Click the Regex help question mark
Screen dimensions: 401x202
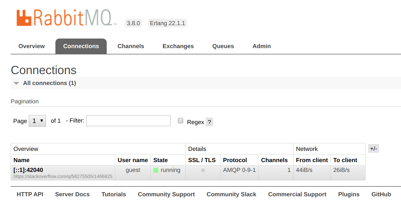pyautogui.click(x=209, y=122)
